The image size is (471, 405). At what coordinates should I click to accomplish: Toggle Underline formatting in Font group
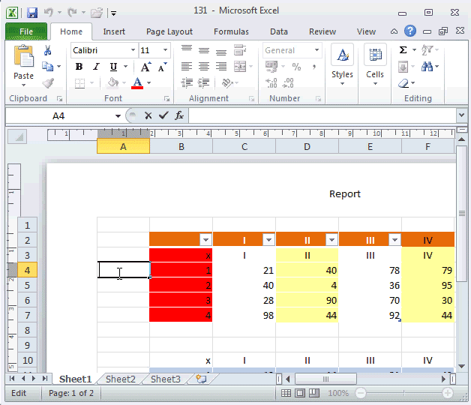point(108,67)
